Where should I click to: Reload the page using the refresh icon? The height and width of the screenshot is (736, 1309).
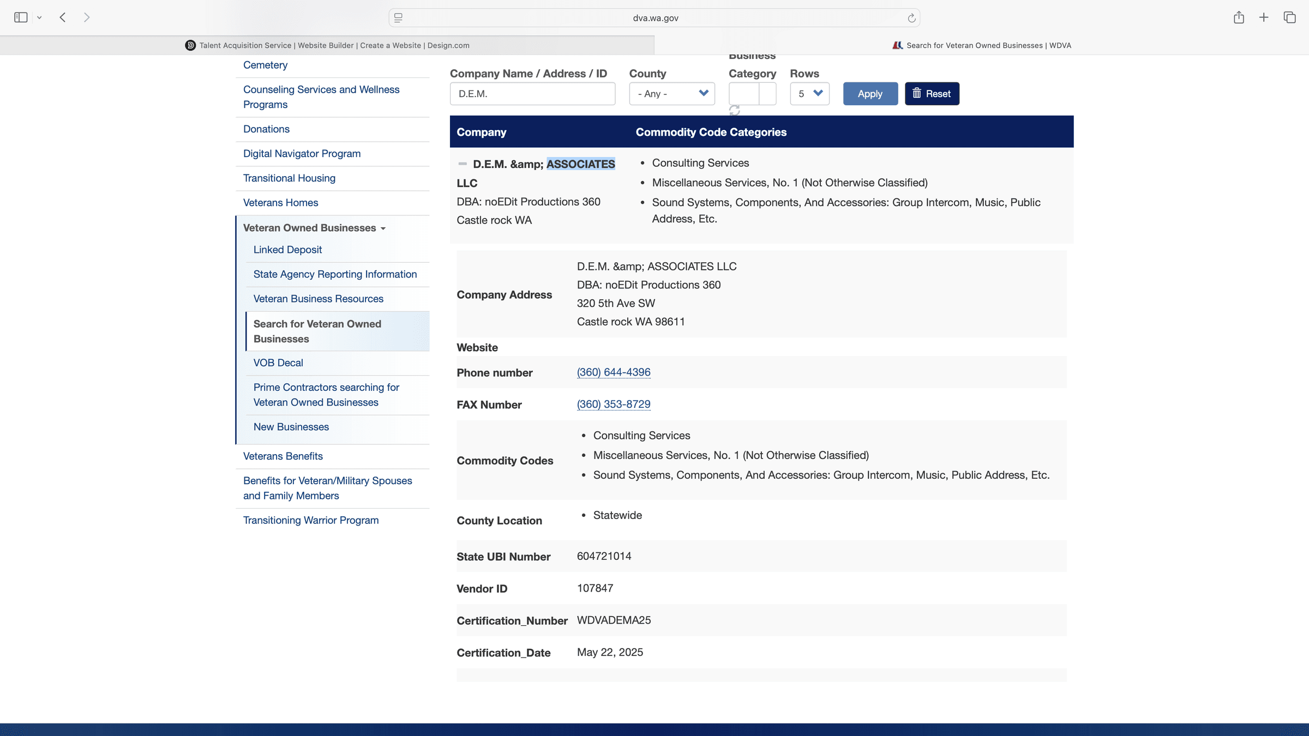coord(911,18)
